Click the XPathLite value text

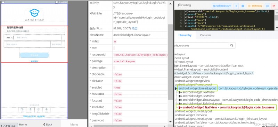(x=139, y=18)
